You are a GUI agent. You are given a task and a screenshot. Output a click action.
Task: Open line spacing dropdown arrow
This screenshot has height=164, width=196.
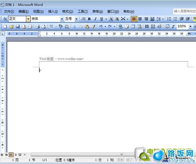[163, 19]
